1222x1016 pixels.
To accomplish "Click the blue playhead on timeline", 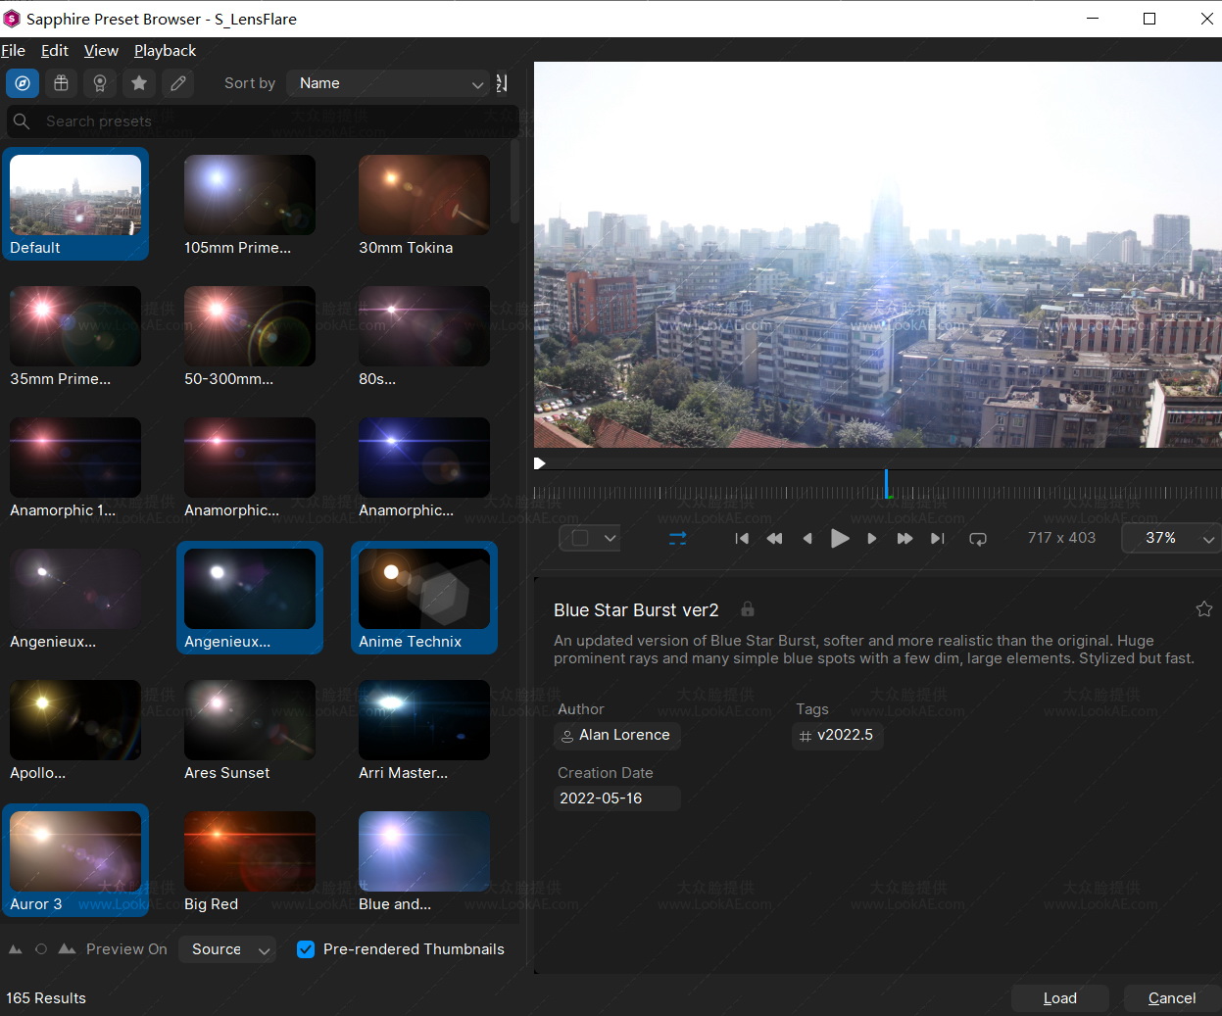I will pos(886,484).
